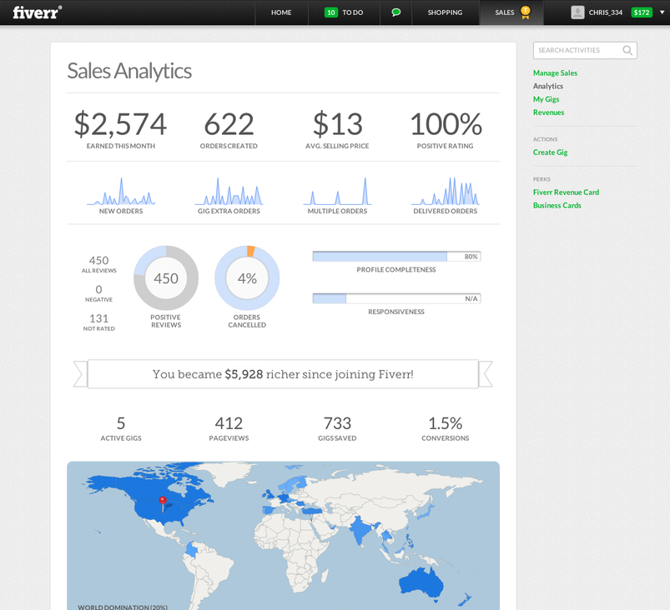The image size is (670, 610).
Task: Open the chat messages bubble icon
Action: (395, 12)
